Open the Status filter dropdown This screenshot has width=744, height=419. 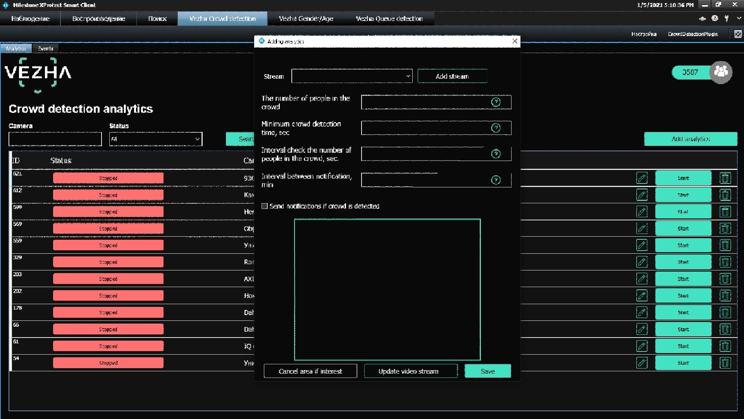[x=156, y=139]
